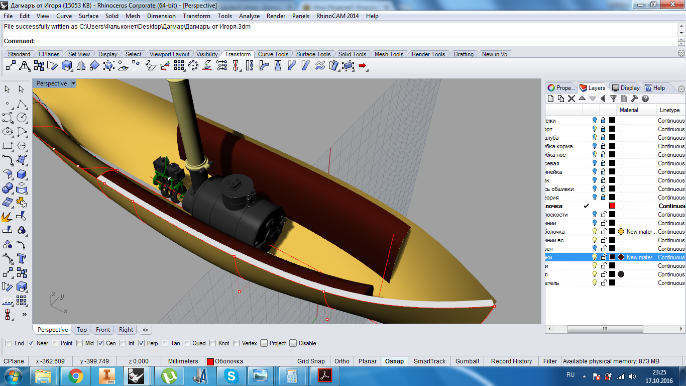Toggle Grid Snap in status bar
The image size is (686, 386).
pos(311,361)
